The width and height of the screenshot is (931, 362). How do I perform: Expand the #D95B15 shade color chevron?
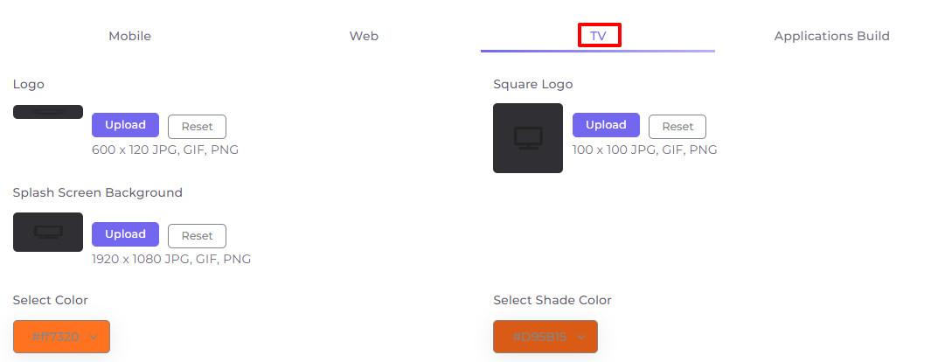(580, 337)
